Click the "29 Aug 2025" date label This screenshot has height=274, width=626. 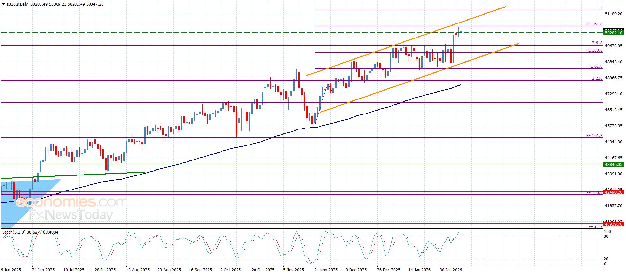point(169,270)
